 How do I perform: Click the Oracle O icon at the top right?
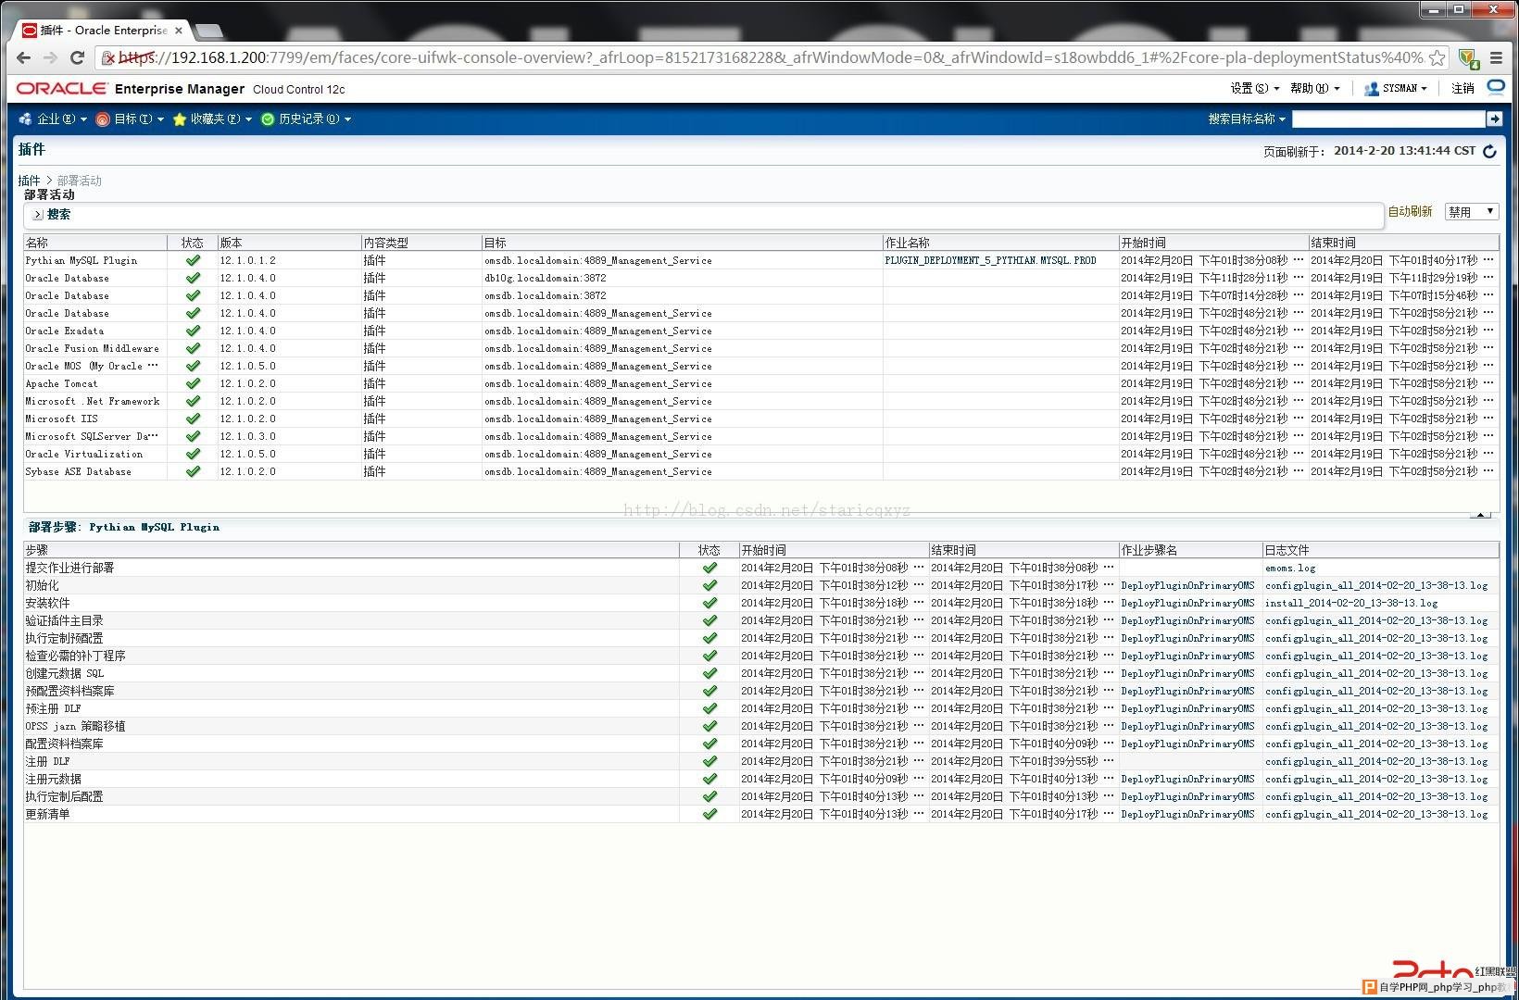tap(1496, 87)
